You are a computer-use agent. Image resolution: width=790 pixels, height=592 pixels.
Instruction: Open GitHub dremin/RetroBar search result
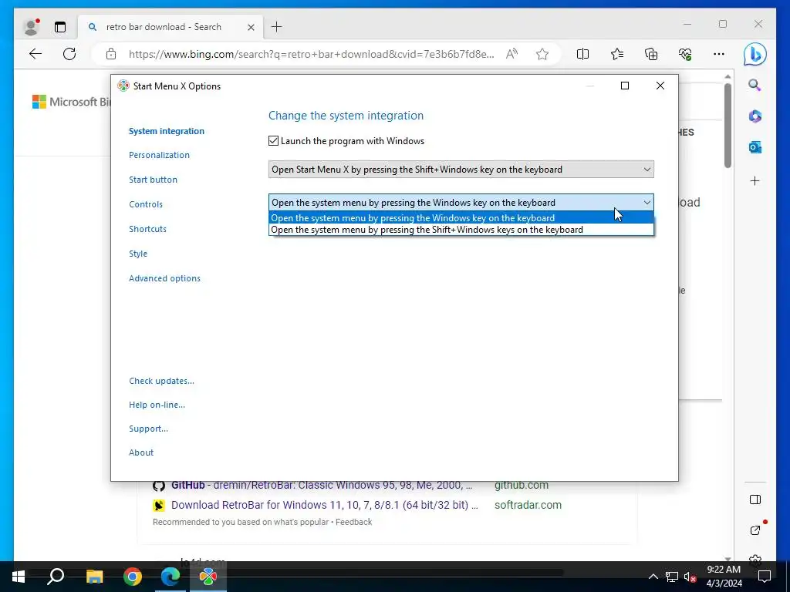click(x=322, y=486)
